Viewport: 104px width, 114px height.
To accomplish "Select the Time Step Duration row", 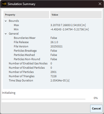I will [x=53, y=80].
